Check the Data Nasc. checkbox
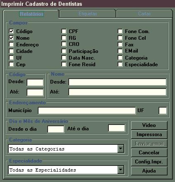This screenshot has width=175, height=182. (64, 57)
